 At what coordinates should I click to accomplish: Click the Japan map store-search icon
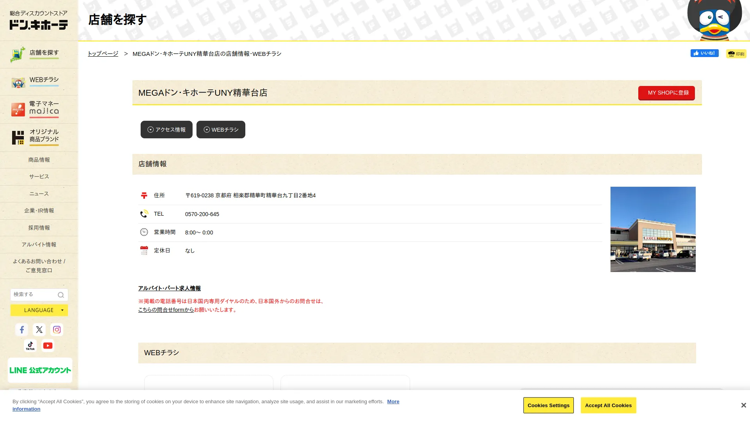point(18,55)
